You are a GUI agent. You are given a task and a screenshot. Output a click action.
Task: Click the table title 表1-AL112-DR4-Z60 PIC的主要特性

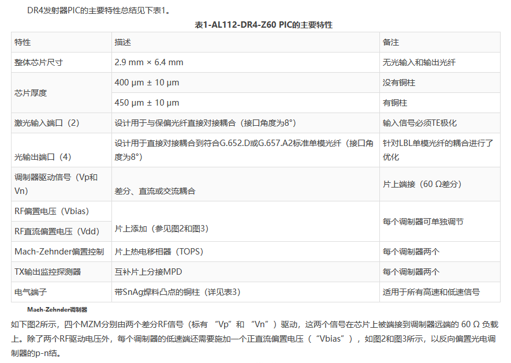tap(255, 25)
